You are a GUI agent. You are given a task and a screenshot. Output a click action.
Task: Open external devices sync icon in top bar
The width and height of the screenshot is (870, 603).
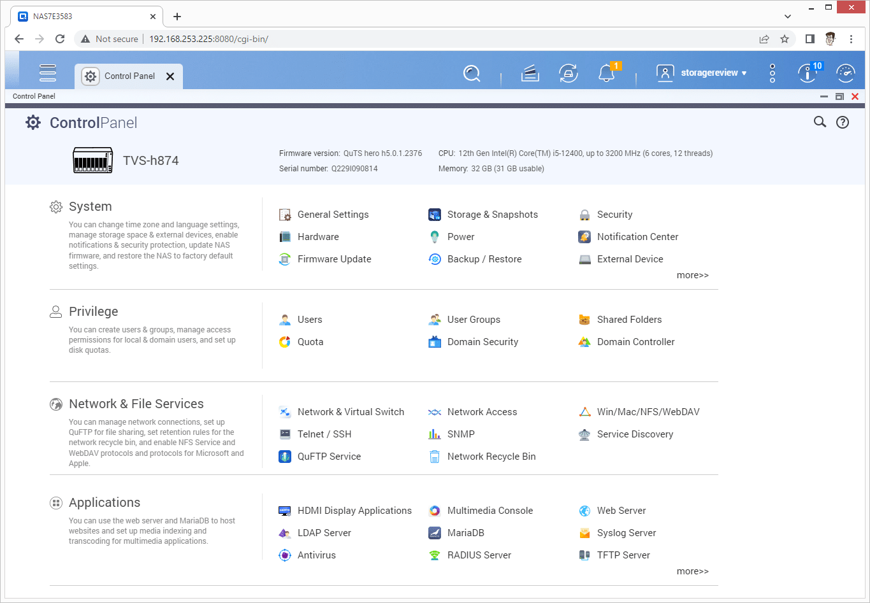point(568,73)
